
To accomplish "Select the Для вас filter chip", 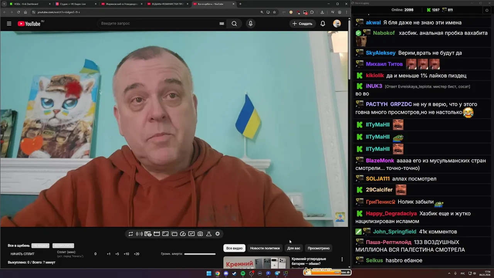I will 294,248.
